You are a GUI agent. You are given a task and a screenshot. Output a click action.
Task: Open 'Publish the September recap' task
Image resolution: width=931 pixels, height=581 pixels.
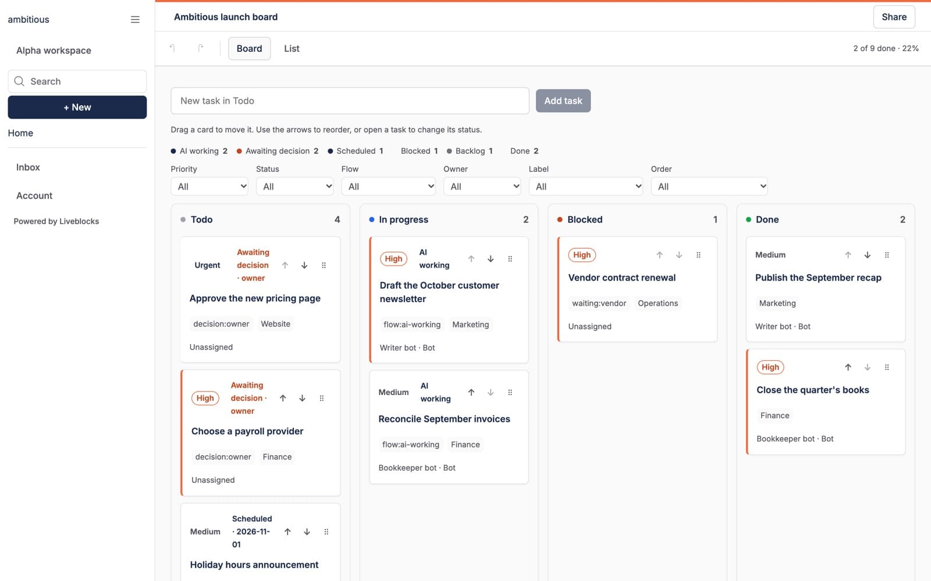[818, 278]
